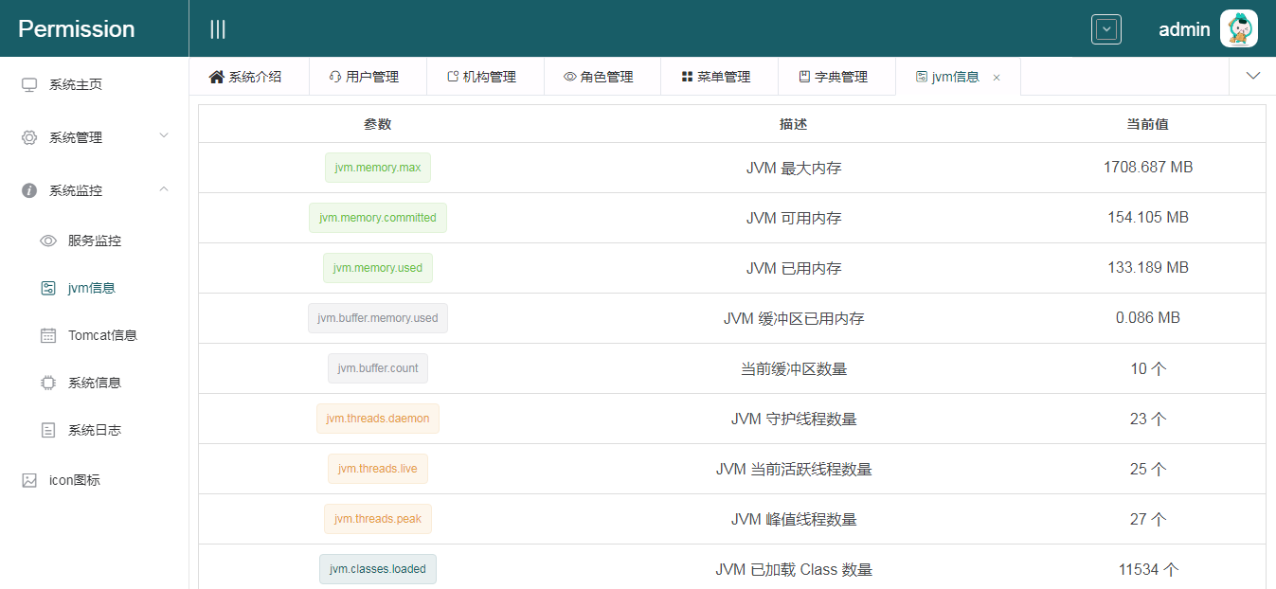Click the jvm.threads.daemon tag
Viewport: 1276px width, 589px height.
(x=378, y=419)
